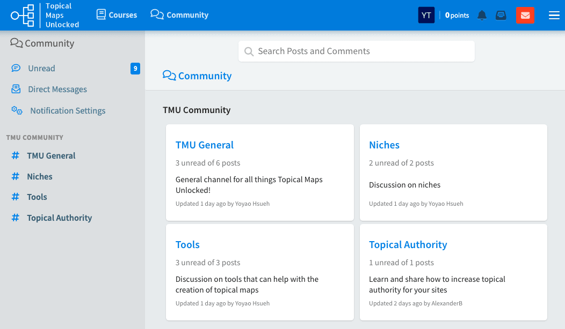Open the notifications bell icon
The height and width of the screenshot is (329, 565).
(482, 16)
